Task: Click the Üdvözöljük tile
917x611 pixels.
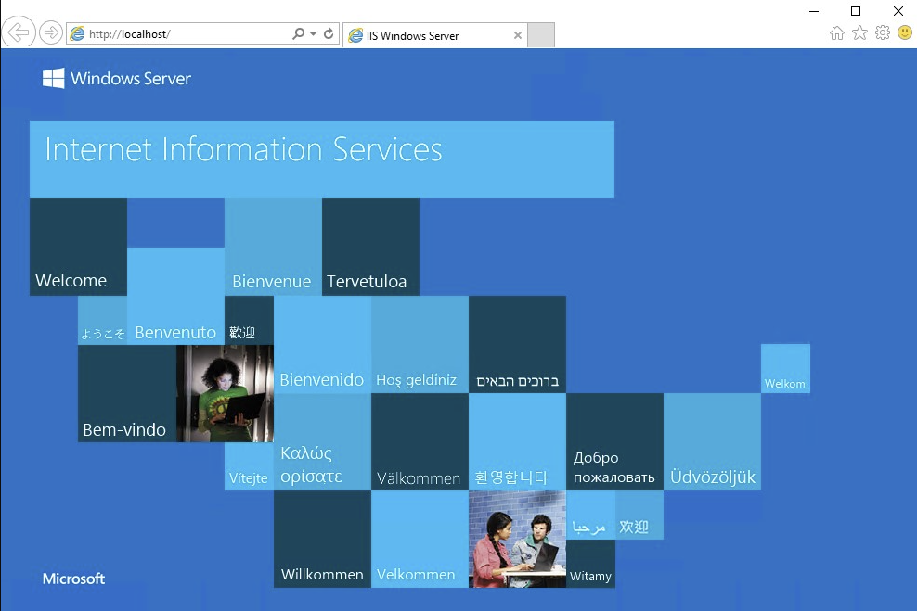Action: pyautogui.click(x=712, y=441)
